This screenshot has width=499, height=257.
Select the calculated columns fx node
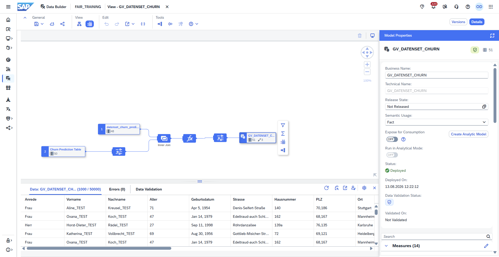[x=189, y=138]
